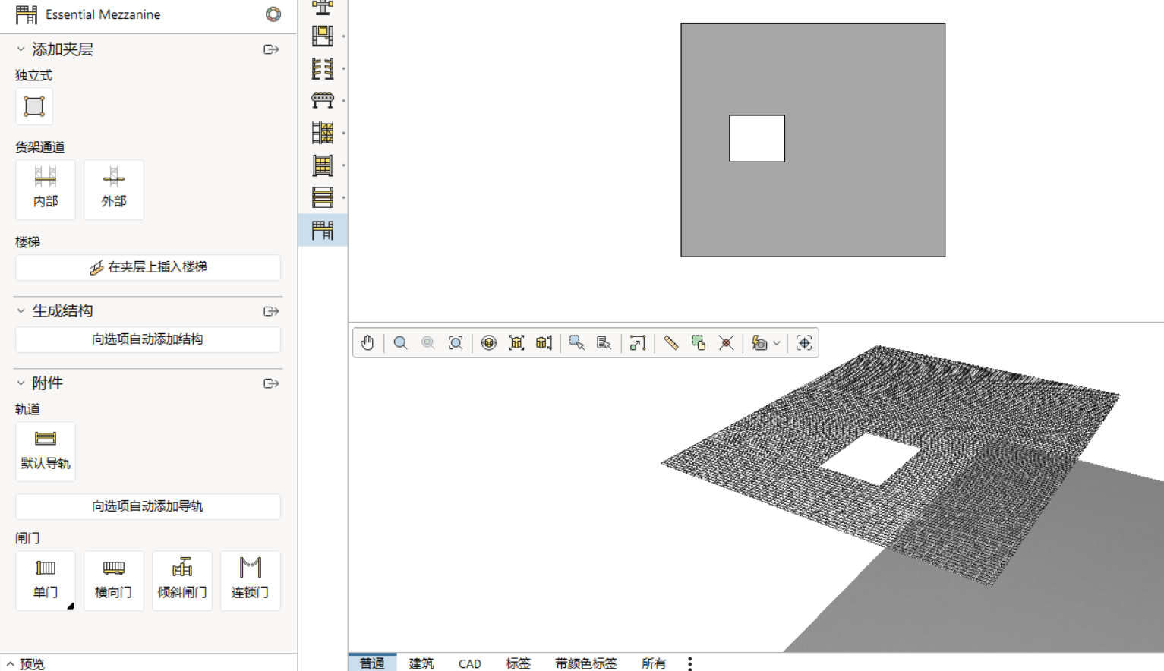Switch to the 建筑 tab
1164x671 pixels.
(x=421, y=663)
